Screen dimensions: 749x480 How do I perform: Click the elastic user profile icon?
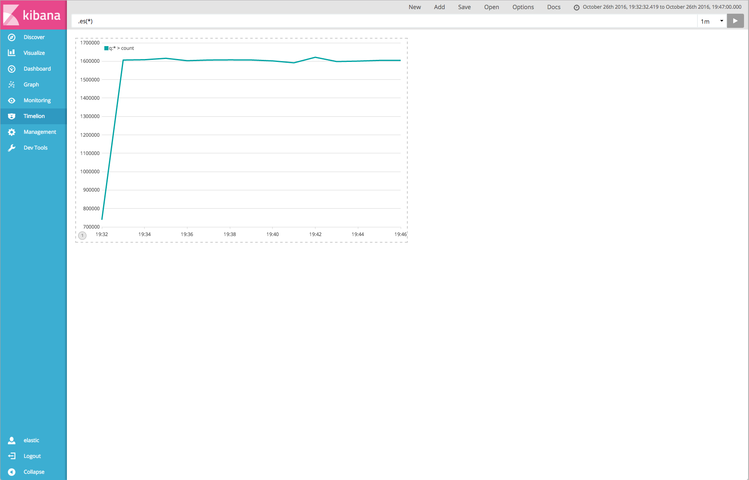click(x=12, y=441)
